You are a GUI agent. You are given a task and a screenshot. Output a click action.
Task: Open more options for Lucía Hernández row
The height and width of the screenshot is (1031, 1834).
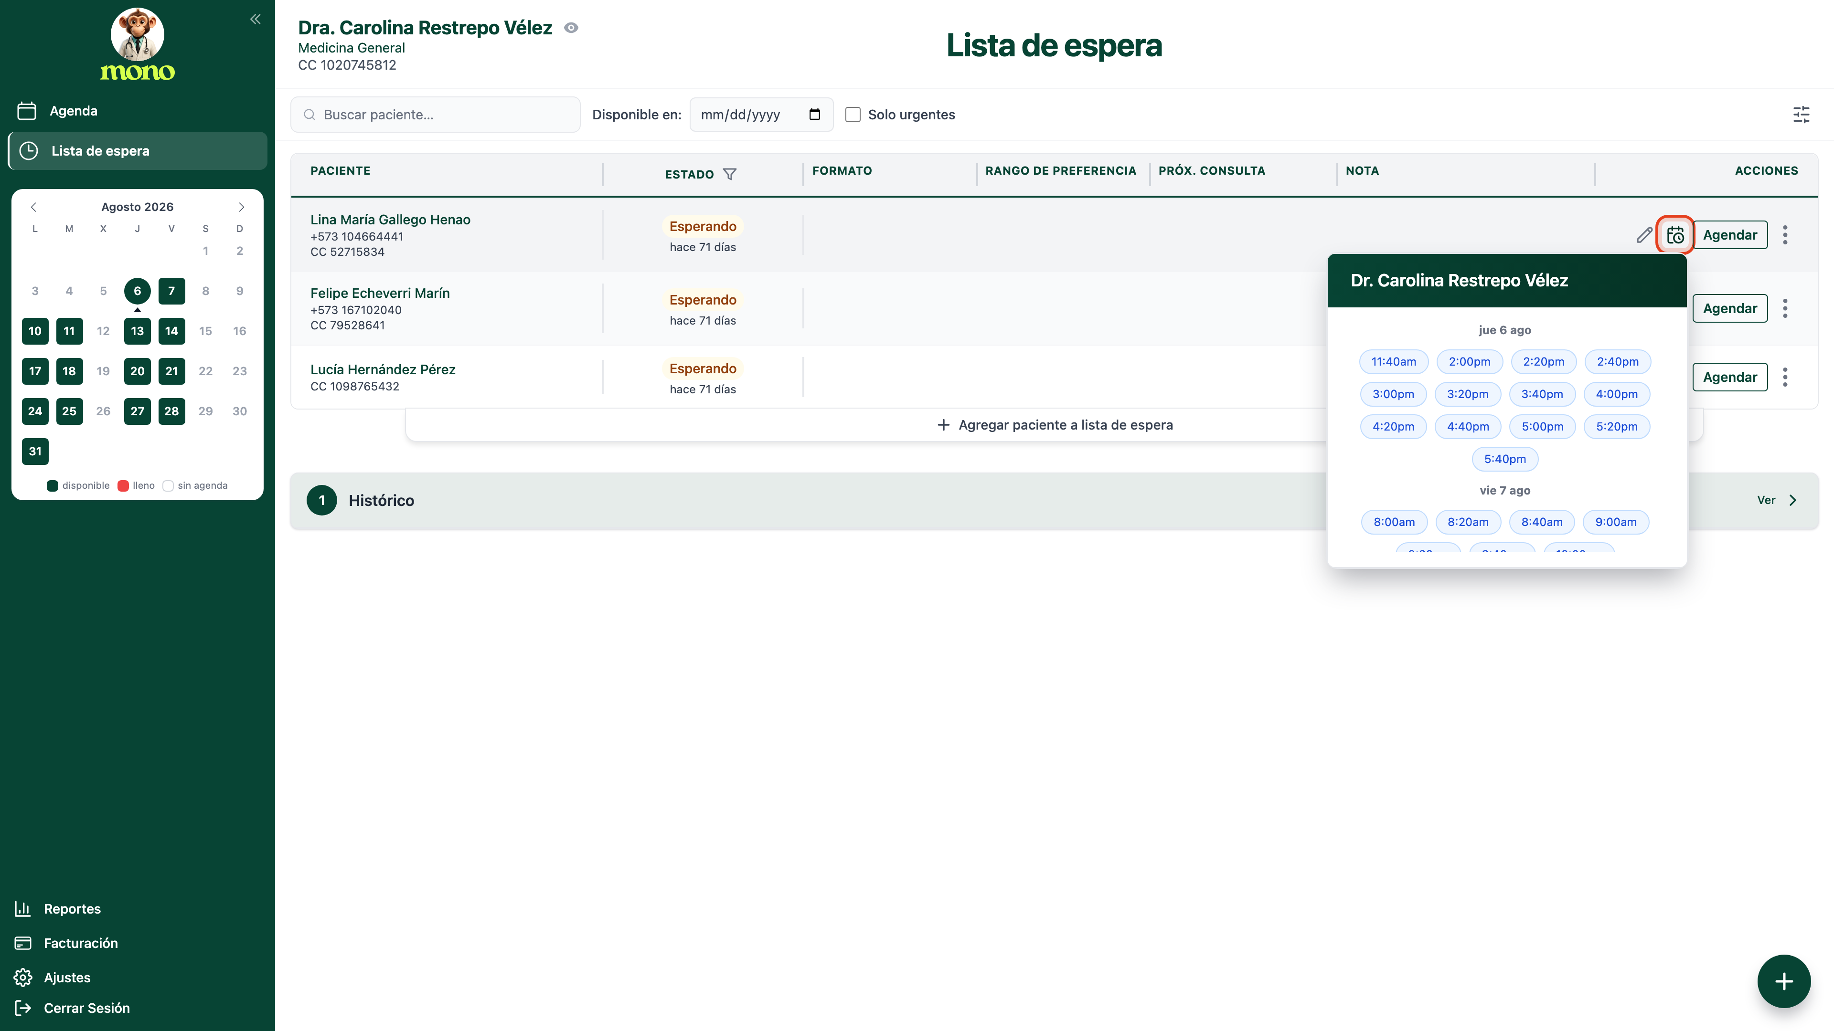point(1785,377)
